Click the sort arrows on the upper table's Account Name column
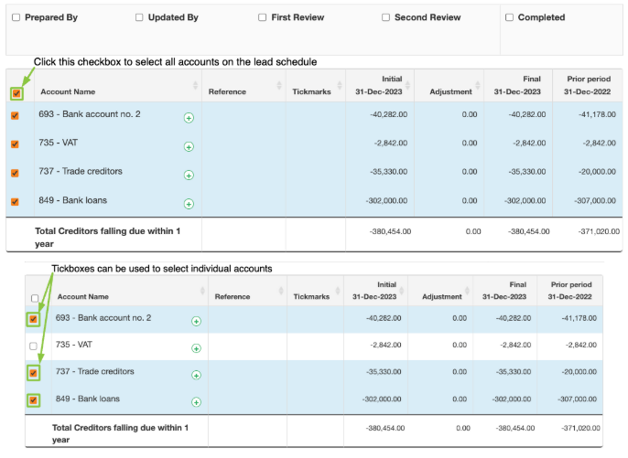628x458 pixels. (x=195, y=86)
